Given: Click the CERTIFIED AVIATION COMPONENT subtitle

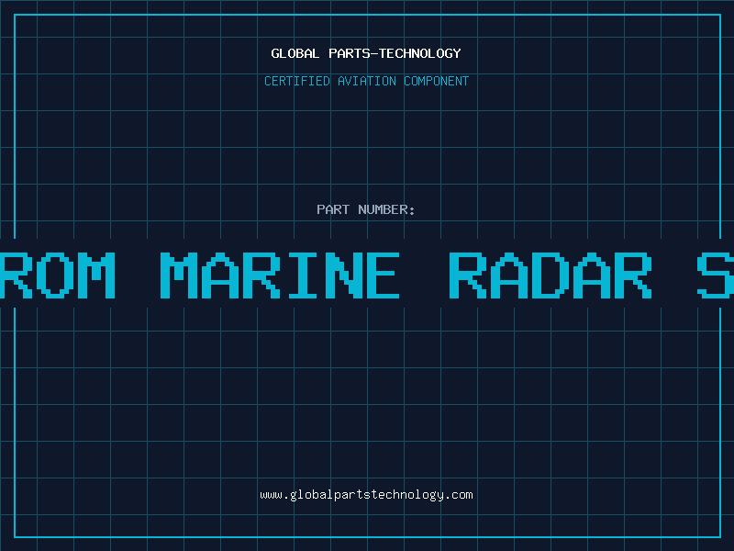Looking at the screenshot, I should 366,81.
